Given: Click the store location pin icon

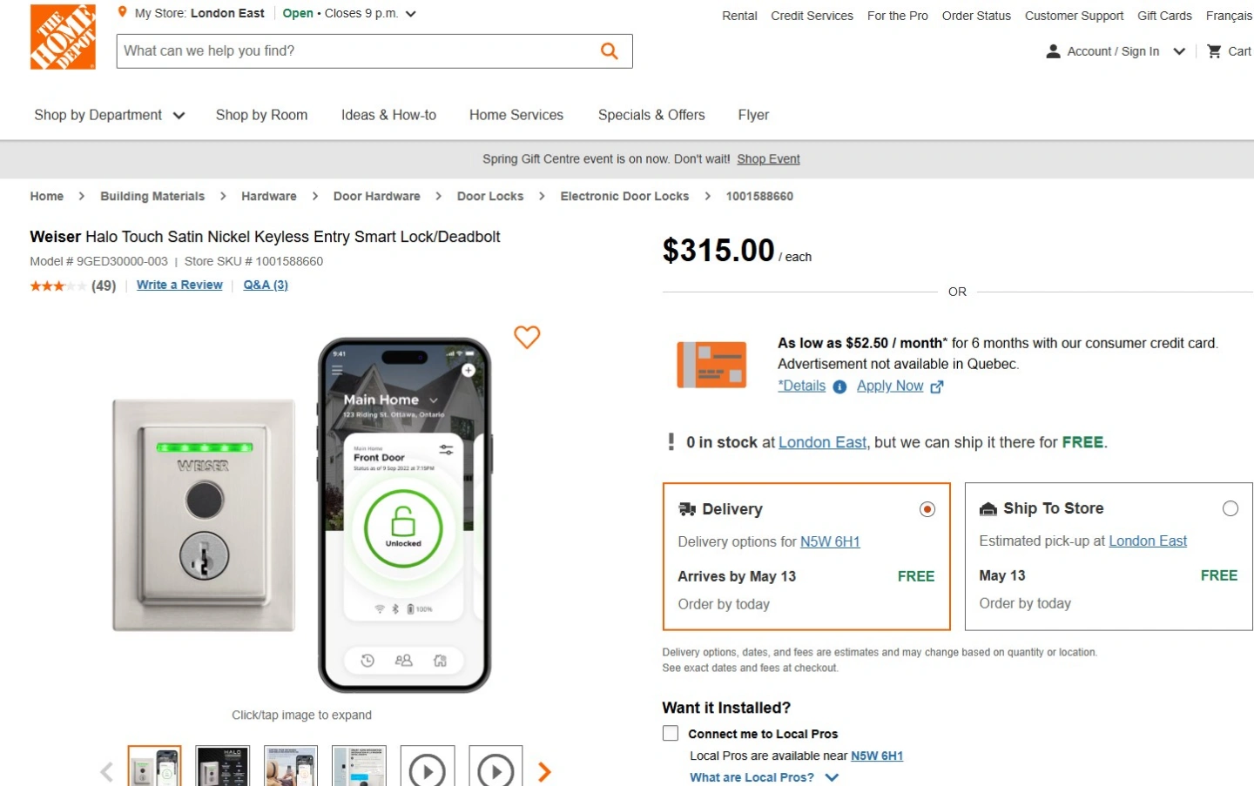Looking at the screenshot, I should click(123, 13).
